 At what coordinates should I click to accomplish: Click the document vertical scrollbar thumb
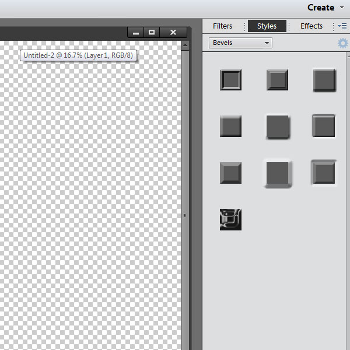tap(185, 199)
